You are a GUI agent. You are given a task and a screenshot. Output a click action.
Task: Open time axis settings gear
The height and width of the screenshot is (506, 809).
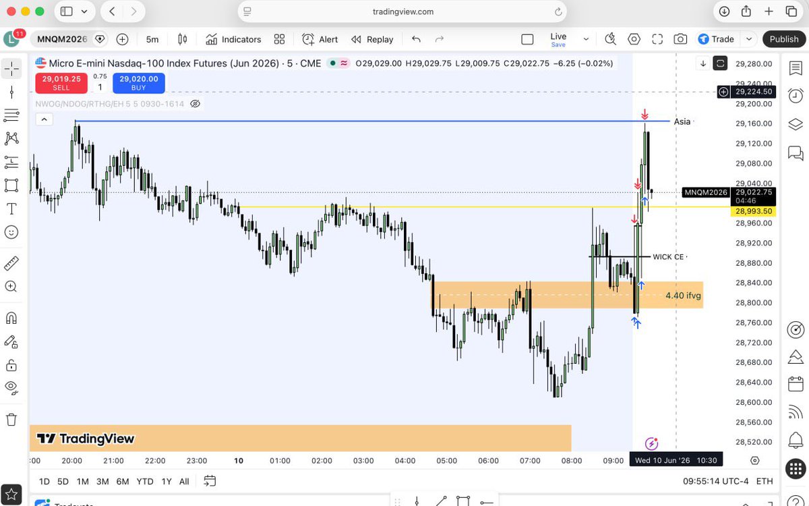pyautogui.click(x=755, y=461)
